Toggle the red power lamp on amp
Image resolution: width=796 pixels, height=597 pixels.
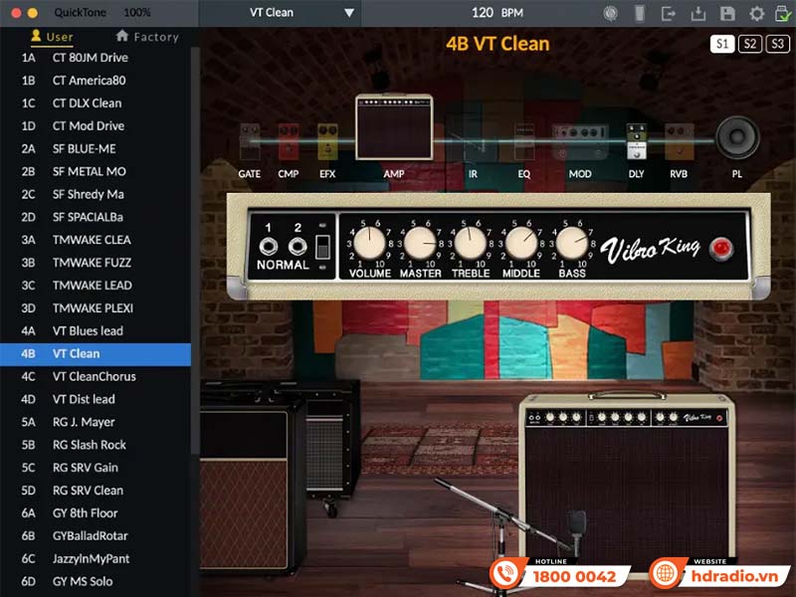point(719,248)
